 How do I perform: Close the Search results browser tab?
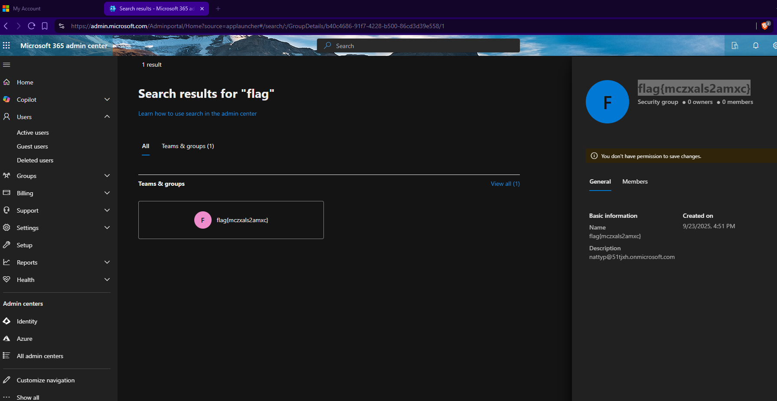click(x=202, y=9)
